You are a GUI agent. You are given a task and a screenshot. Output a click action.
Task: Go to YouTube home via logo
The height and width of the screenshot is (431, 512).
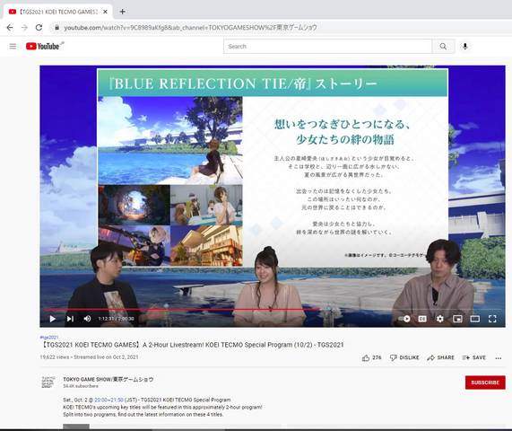pos(43,47)
